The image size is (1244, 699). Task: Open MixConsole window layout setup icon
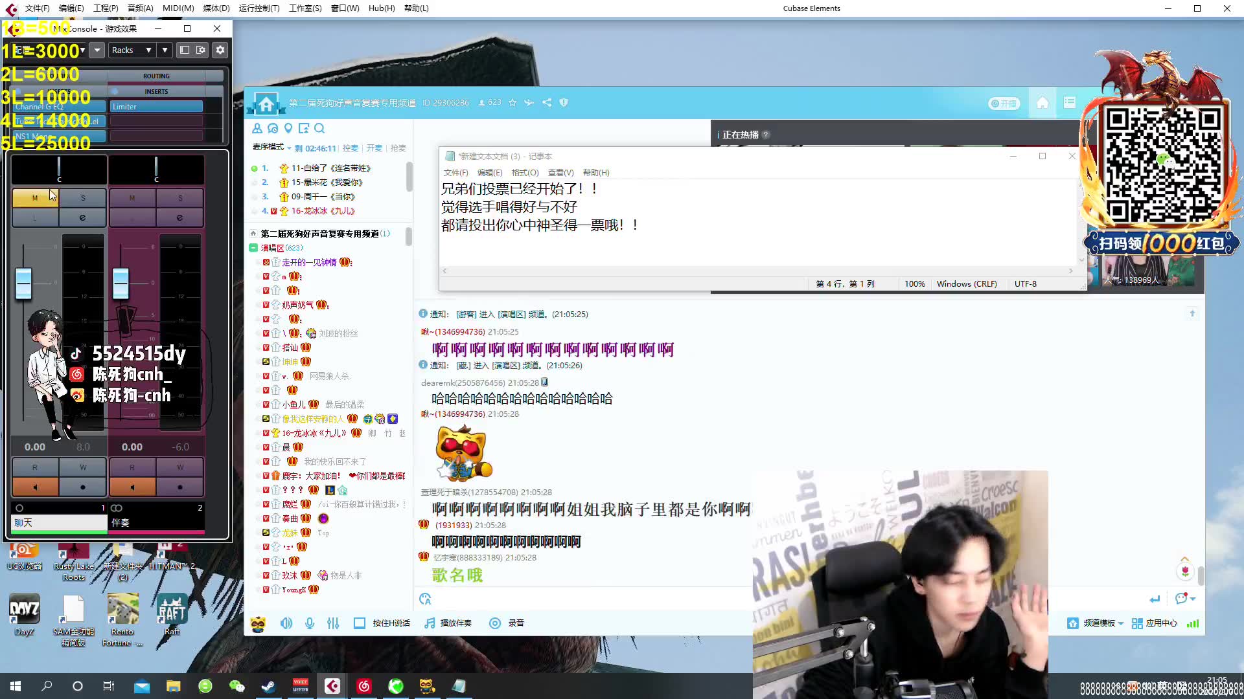[201, 50]
